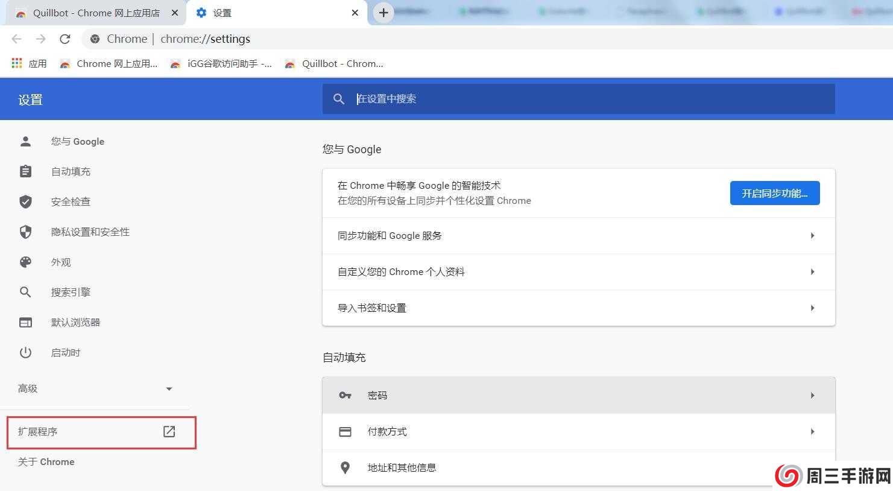Viewport: 893px width, 491px height.
Task: Select 搜索引擎 in the settings sidebar
Action: (71, 292)
